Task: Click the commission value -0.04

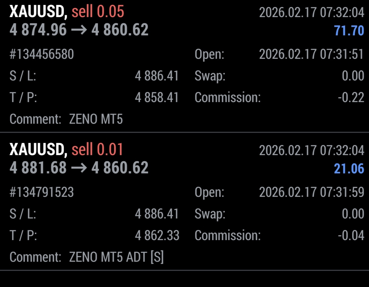Action: pyautogui.click(x=351, y=235)
